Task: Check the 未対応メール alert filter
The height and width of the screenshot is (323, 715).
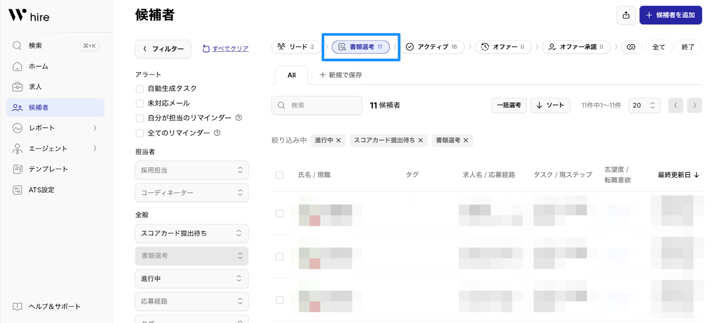Action: (x=140, y=104)
